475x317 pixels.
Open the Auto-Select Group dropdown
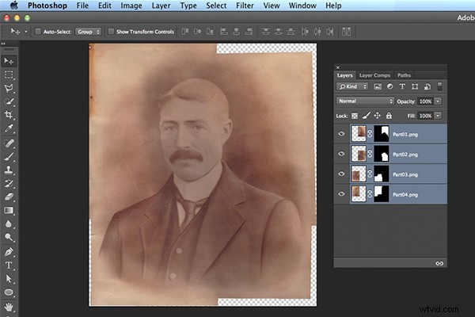pyautogui.click(x=89, y=32)
